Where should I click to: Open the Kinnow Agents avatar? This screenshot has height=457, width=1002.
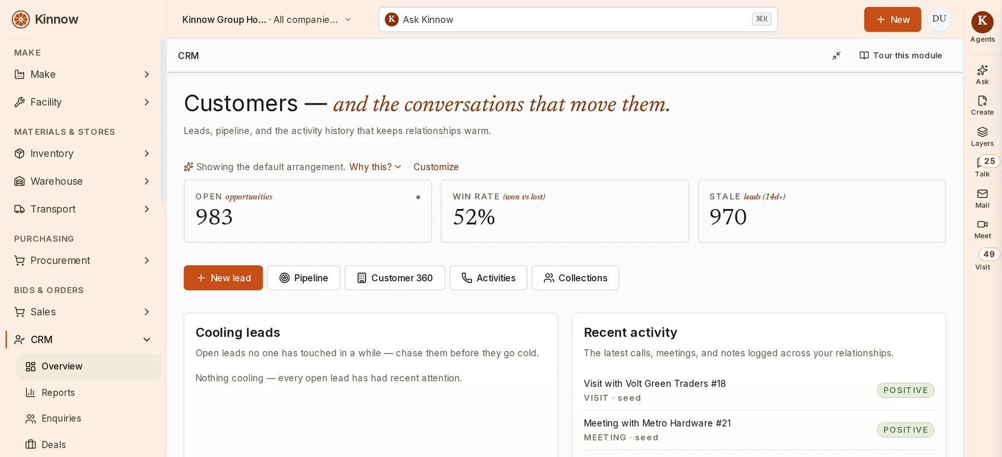(982, 21)
